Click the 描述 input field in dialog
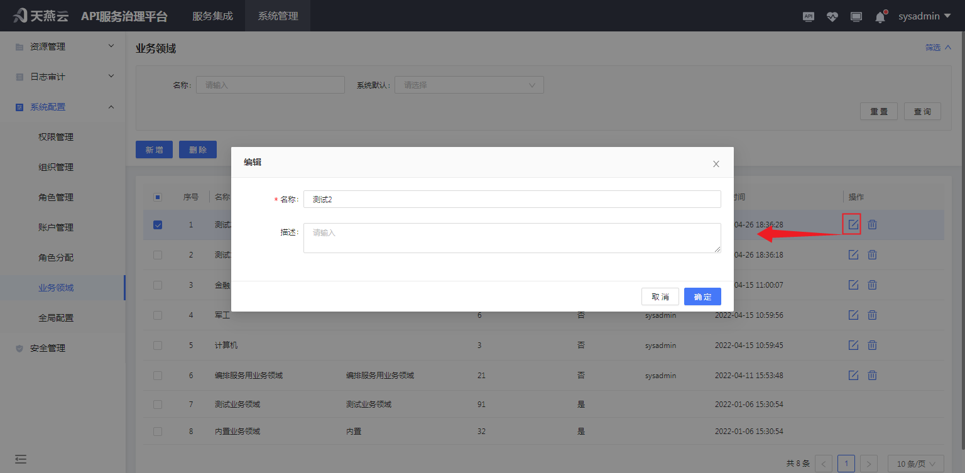 [x=511, y=237]
